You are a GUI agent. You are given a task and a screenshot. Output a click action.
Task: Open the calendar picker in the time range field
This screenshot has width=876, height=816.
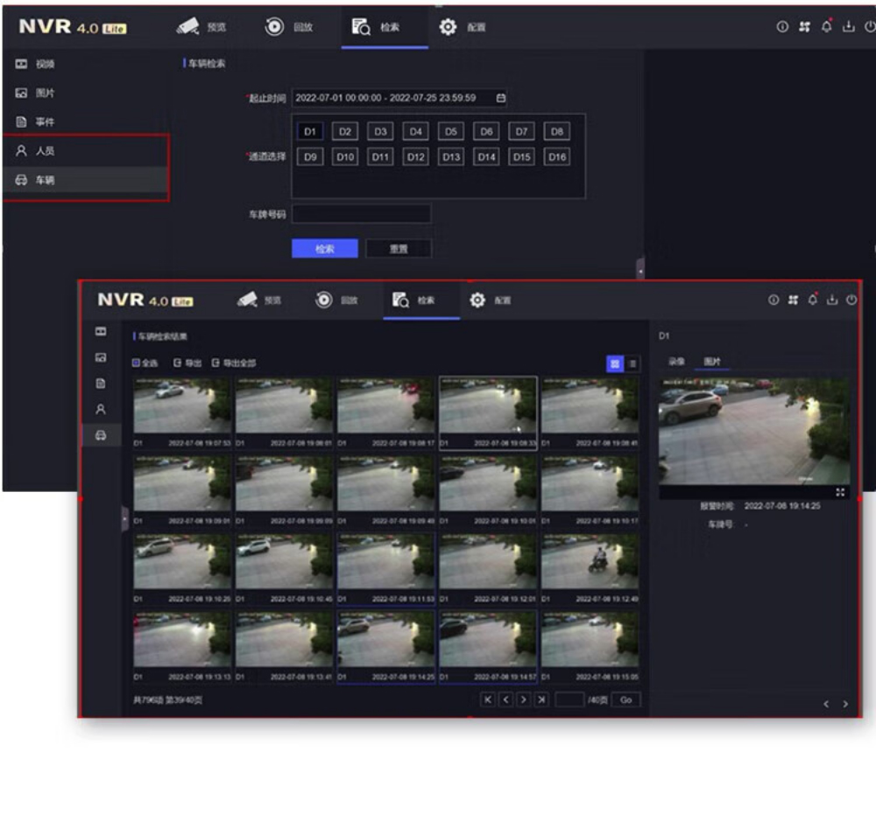coord(501,98)
